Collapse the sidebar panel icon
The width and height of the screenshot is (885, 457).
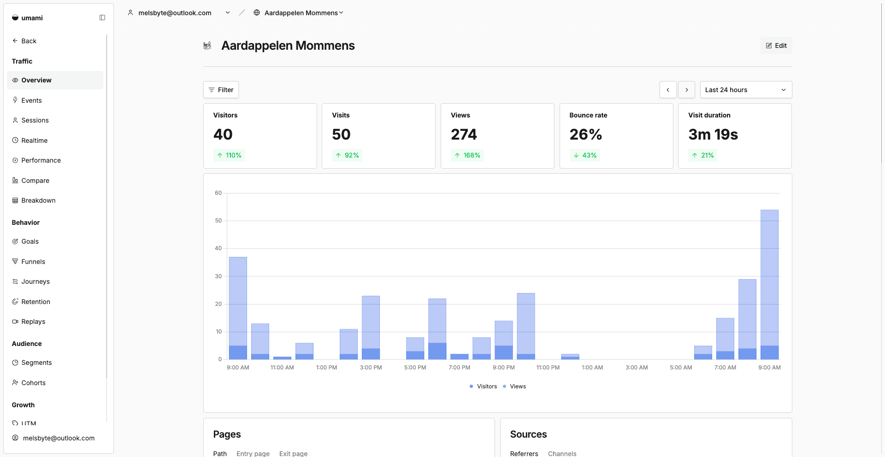102,18
